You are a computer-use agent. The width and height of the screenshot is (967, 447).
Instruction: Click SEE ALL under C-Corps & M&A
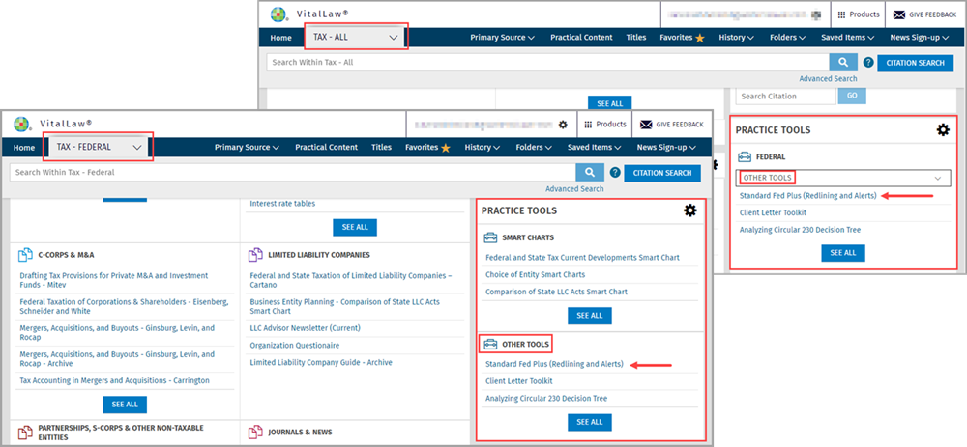click(x=125, y=405)
